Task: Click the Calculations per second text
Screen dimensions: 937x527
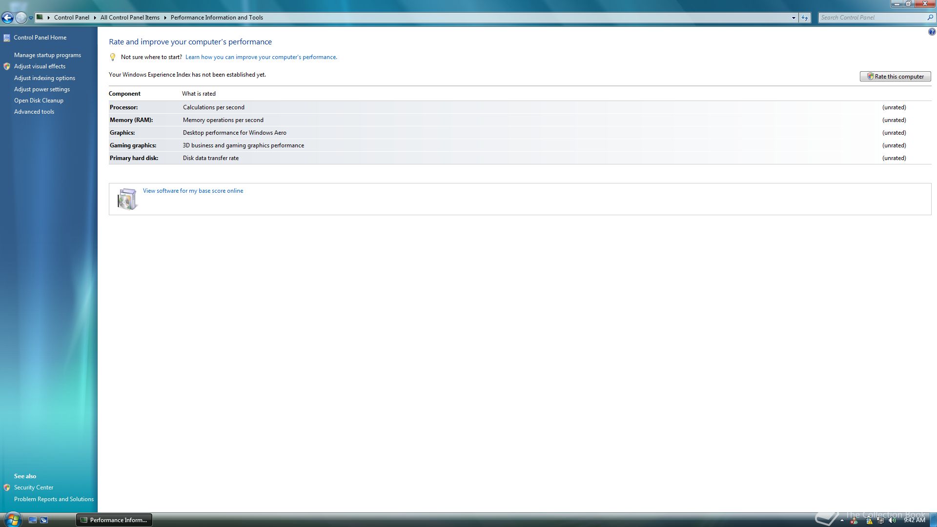Action: click(214, 107)
